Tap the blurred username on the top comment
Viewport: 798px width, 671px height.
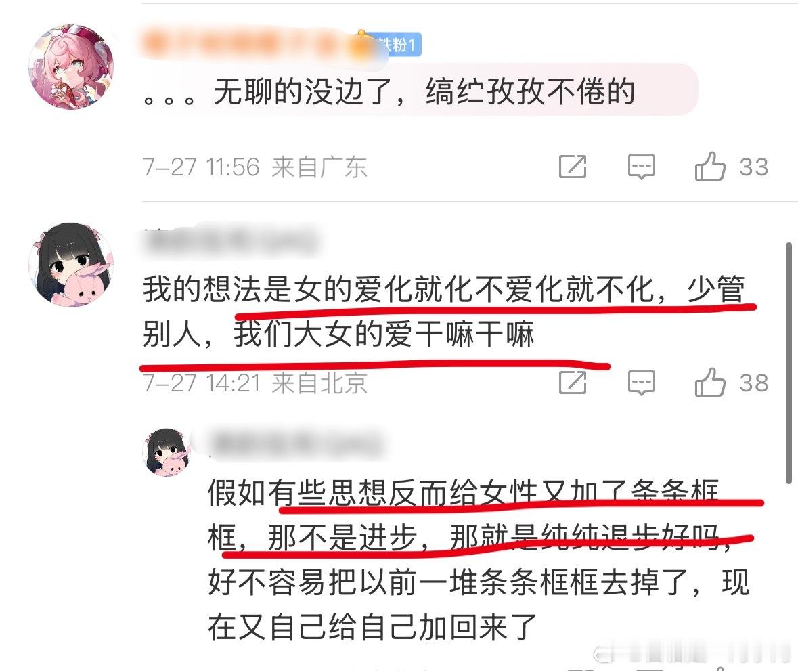coord(254,44)
